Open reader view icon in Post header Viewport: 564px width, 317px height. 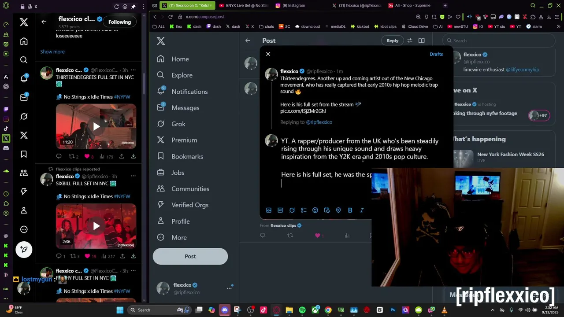pyautogui.click(x=422, y=41)
